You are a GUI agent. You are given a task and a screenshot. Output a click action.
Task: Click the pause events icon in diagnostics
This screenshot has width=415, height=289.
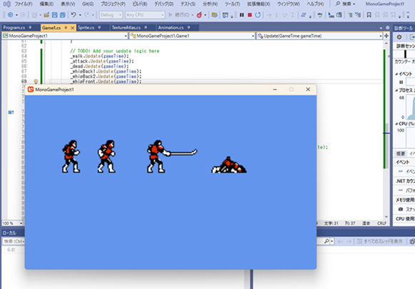click(x=401, y=82)
